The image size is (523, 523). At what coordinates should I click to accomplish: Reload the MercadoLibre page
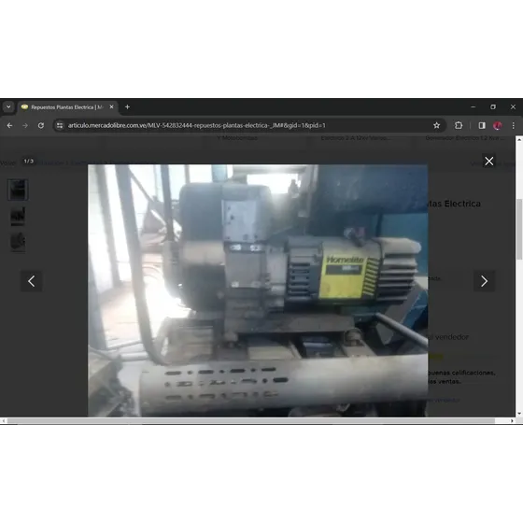coord(41,125)
